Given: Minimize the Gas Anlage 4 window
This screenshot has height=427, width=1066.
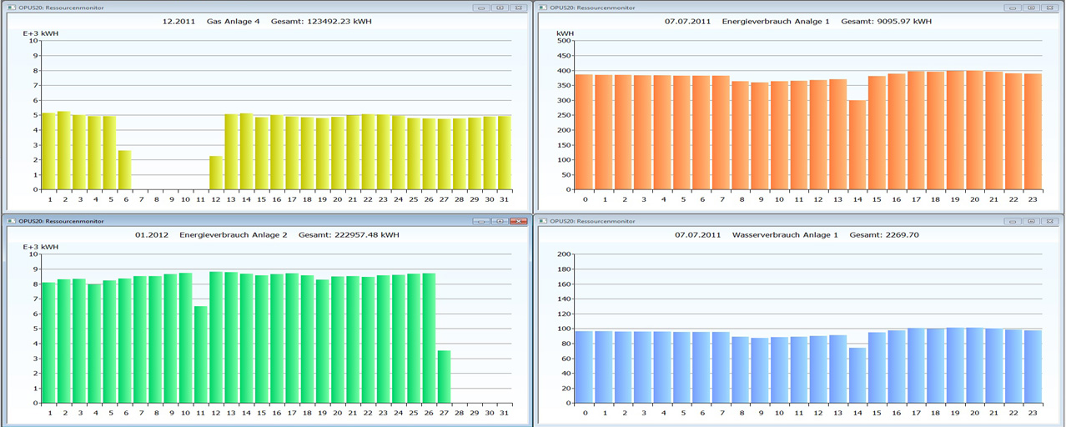Looking at the screenshot, I should [481, 8].
